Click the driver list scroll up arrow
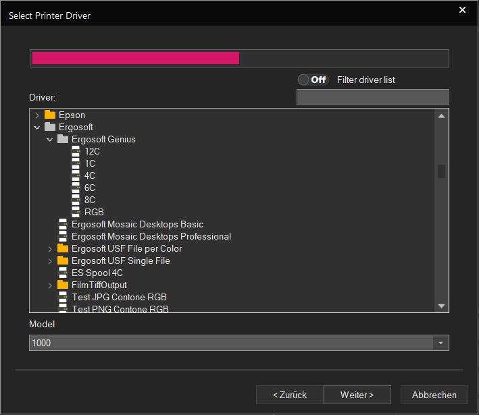The image size is (479, 415). (x=441, y=116)
